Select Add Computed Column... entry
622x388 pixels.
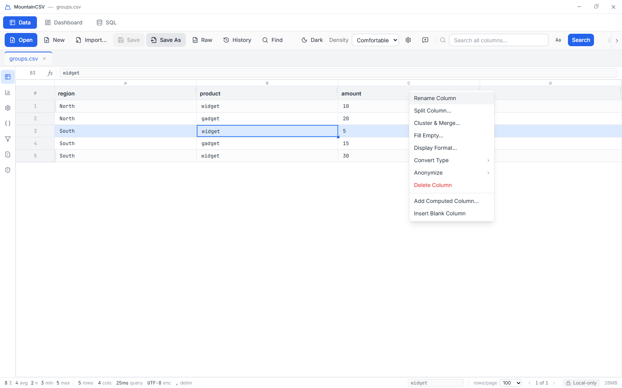451,201
